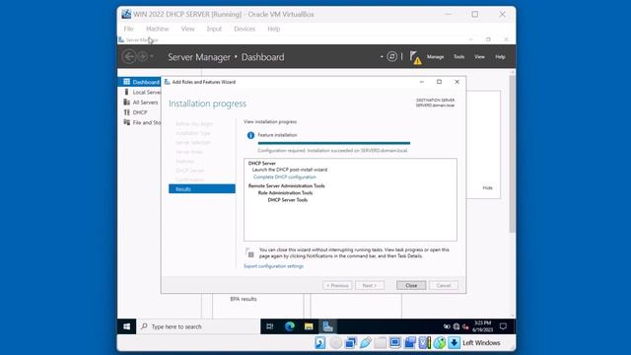
Task: Click Remote Server Administration Tools text
Action: [x=287, y=185]
